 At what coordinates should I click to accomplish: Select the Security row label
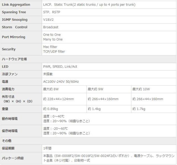click(x=9, y=49)
